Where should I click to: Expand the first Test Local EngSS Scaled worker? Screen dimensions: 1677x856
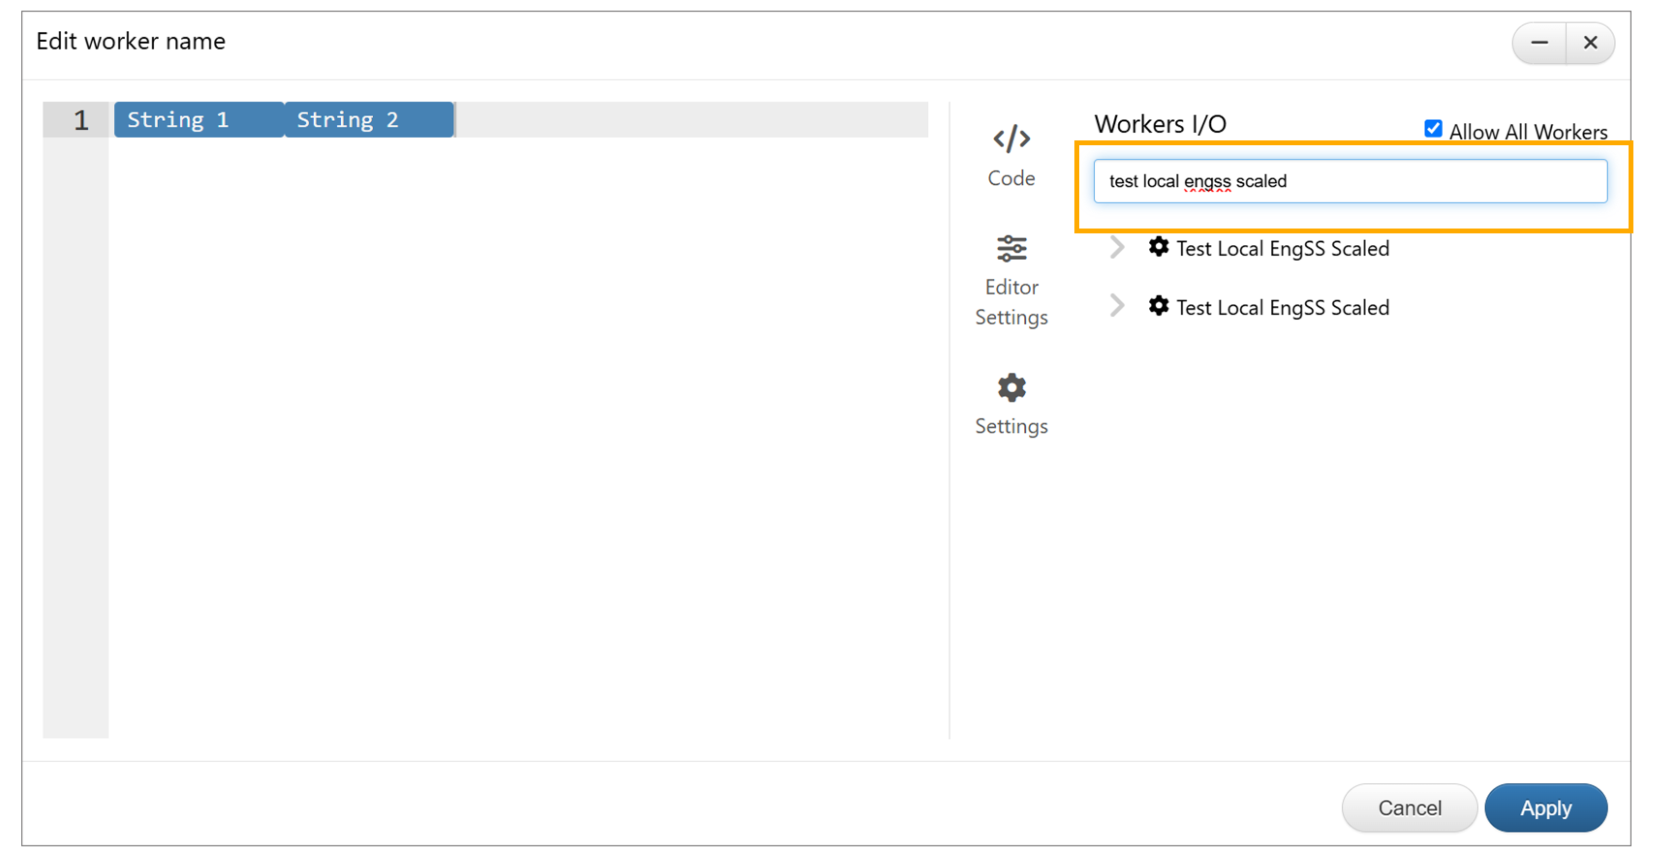pos(1117,248)
